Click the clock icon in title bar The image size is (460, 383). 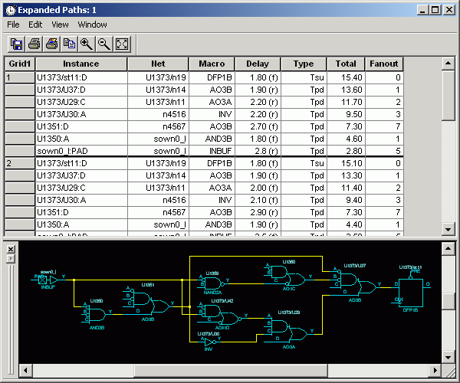tap(11, 10)
